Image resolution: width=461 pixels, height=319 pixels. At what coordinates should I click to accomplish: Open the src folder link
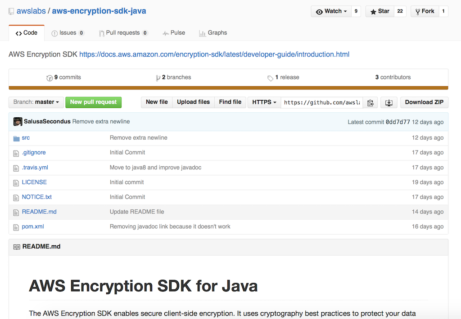(x=26, y=137)
